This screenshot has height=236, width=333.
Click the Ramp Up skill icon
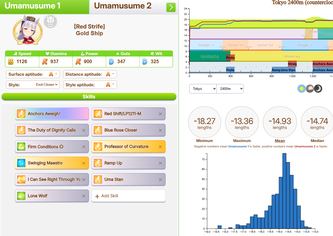click(x=97, y=163)
